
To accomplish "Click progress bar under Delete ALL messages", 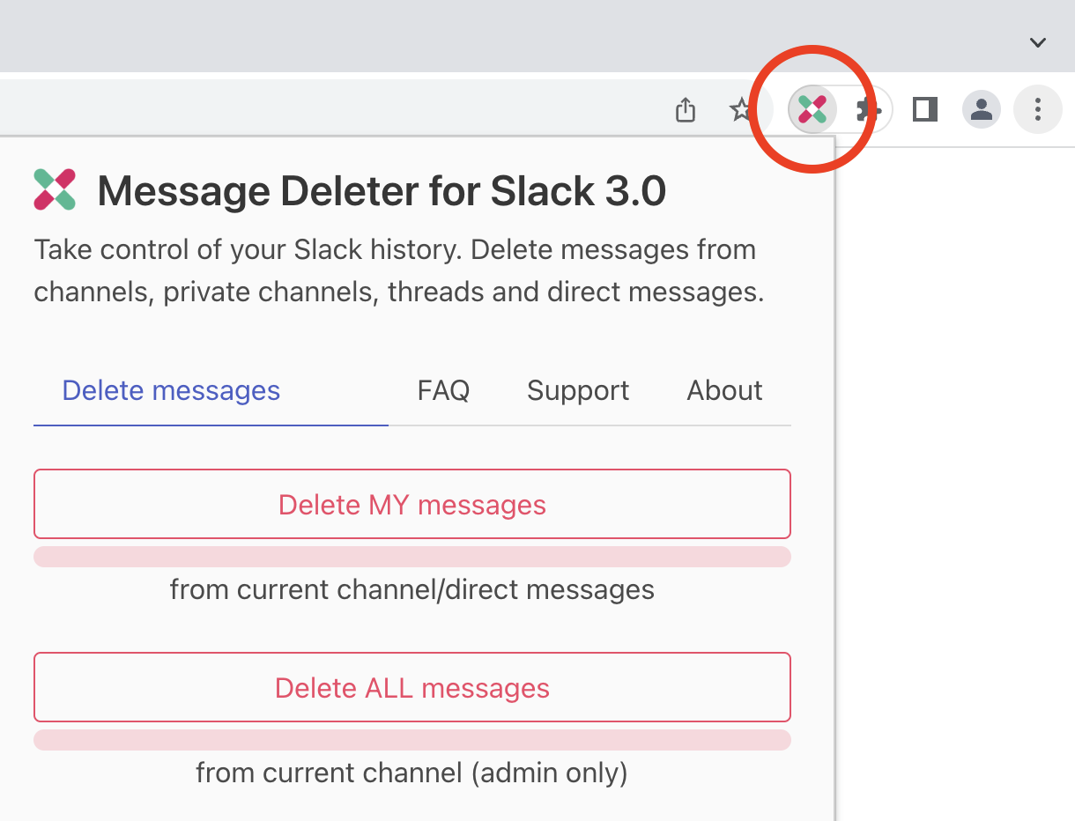I will [411, 740].
